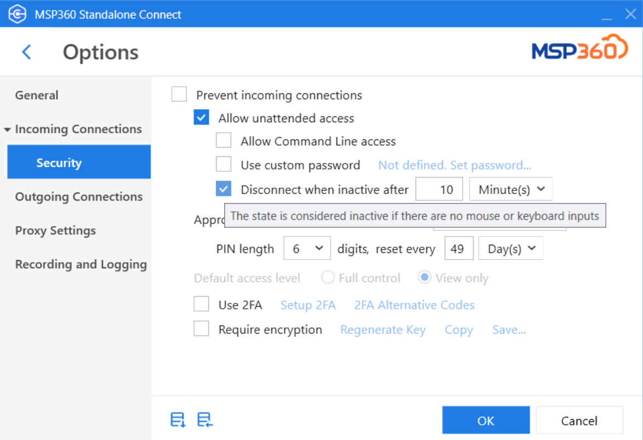Click the inactivity minutes input field

pyautogui.click(x=440, y=189)
